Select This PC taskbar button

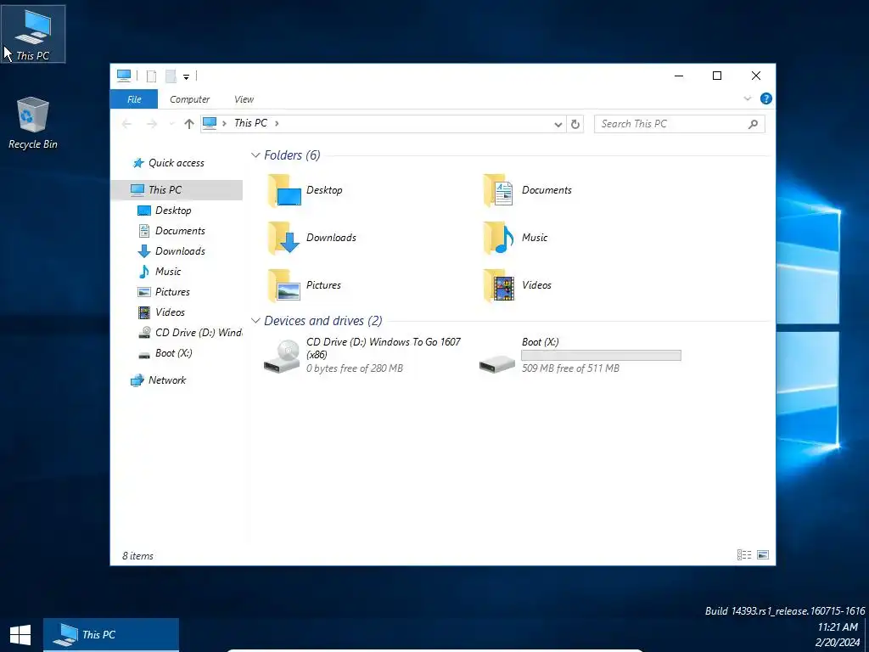pos(111,635)
